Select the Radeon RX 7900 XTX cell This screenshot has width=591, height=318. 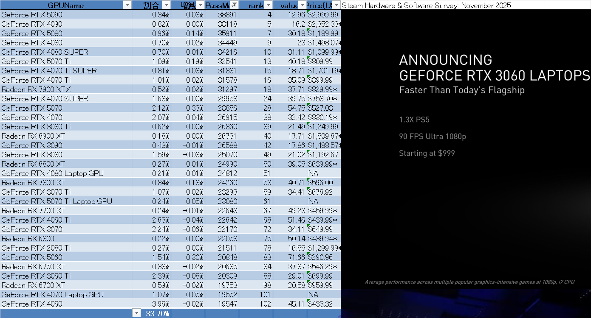tap(66, 89)
